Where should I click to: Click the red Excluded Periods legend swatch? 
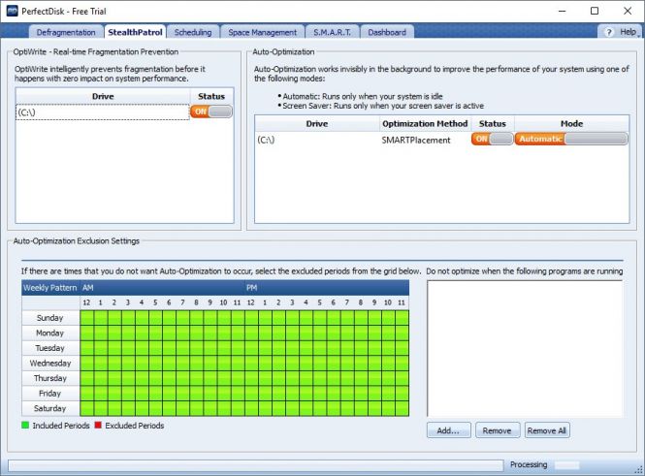click(98, 425)
